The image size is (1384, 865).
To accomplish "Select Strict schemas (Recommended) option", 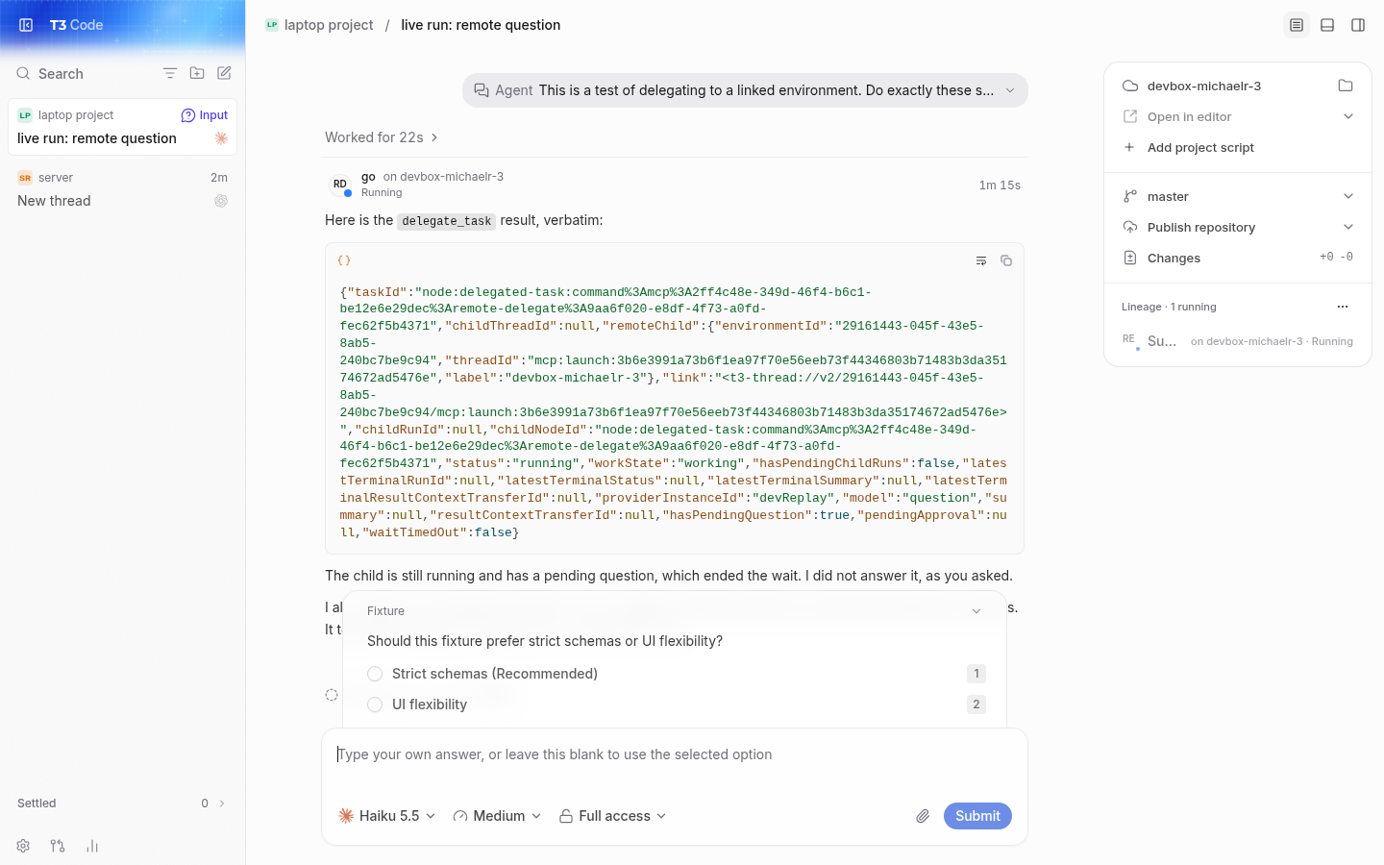I will tap(676, 674).
